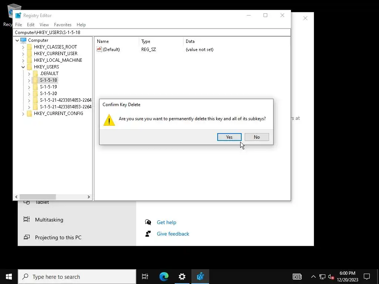This screenshot has width=379, height=284.
Task: Launch Microsoft Edge from taskbar
Action: point(164,277)
